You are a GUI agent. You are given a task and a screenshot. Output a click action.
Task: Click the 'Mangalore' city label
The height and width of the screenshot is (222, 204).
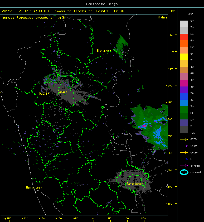coord(33,187)
